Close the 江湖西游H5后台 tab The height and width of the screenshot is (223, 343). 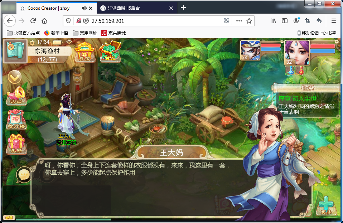[x=171, y=8]
